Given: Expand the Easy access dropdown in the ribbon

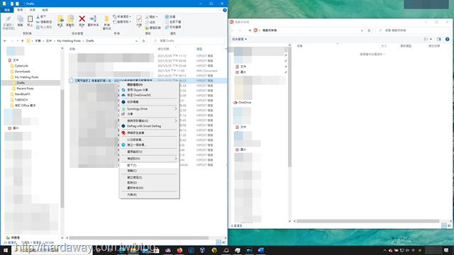Looking at the screenshot, I should coord(121,22).
